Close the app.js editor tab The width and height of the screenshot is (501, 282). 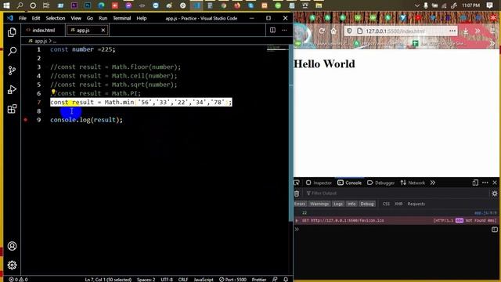(x=103, y=30)
